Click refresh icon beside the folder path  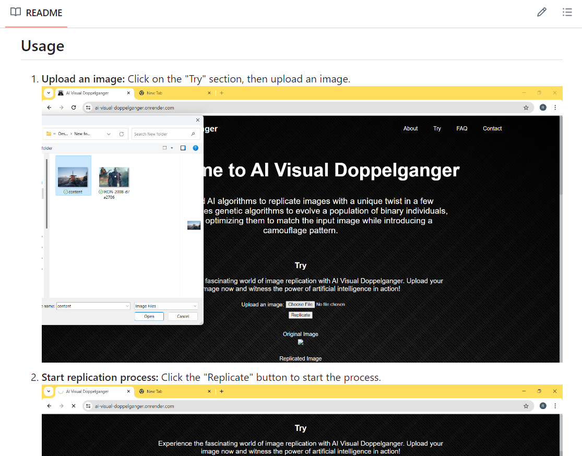tap(122, 134)
